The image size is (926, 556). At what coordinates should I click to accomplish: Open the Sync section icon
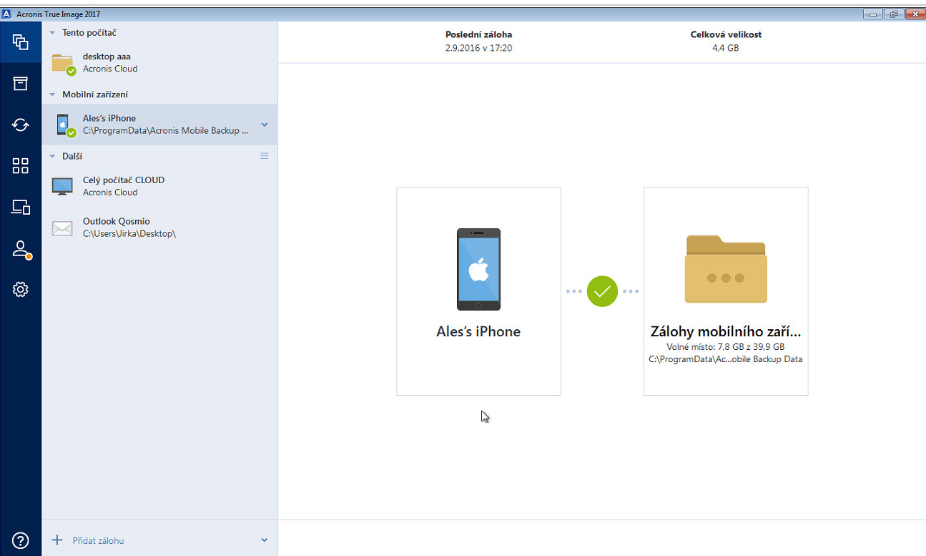tap(21, 125)
